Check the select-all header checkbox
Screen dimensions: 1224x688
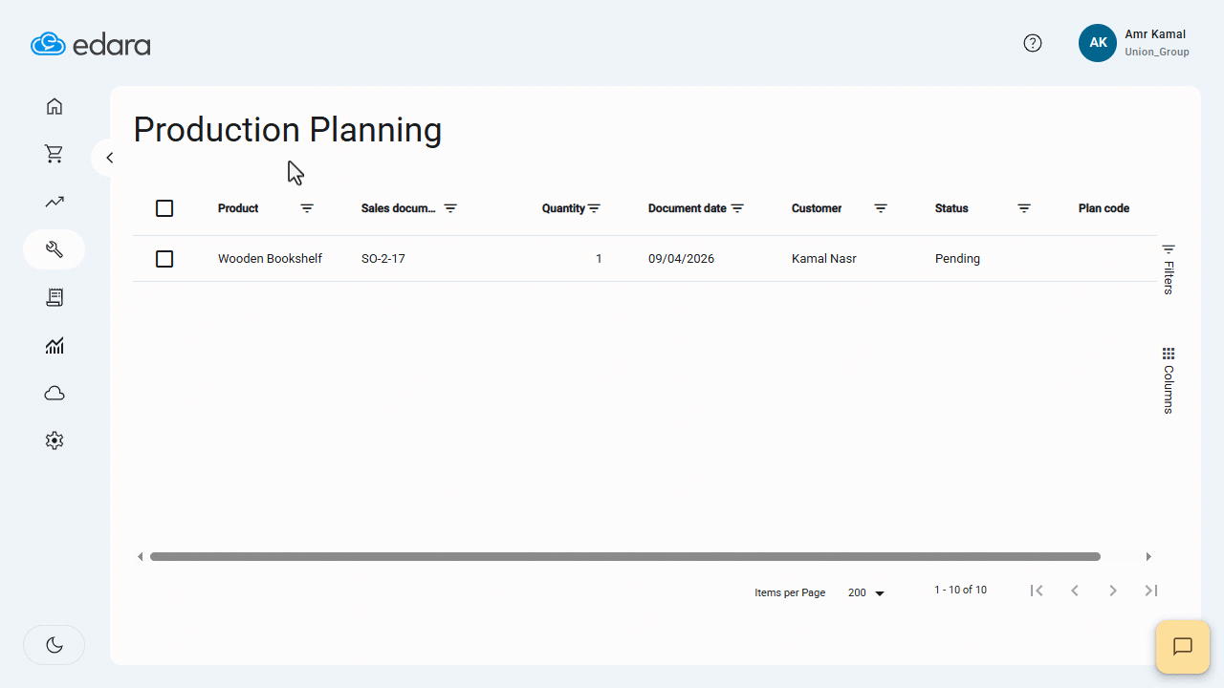click(x=164, y=208)
